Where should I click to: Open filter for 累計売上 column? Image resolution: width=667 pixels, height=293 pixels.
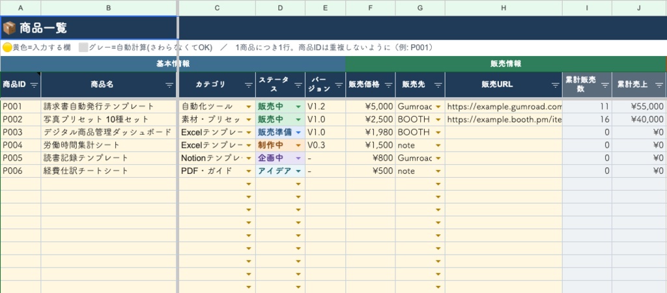tap(658, 85)
